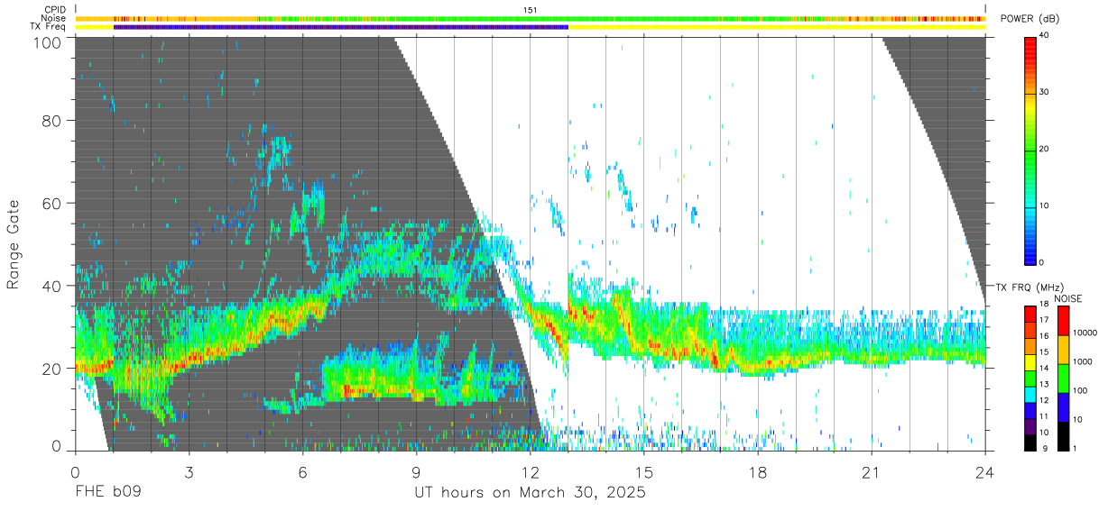Click the top Noise indicator strip
The height and width of the screenshot is (511, 1108).
pos(530,18)
